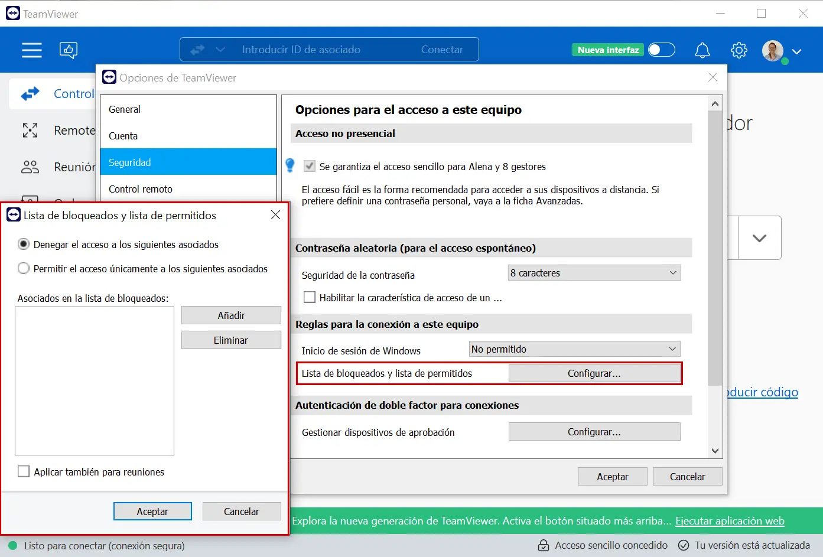Image resolution: width=823 pixels, height=557 pixels.
Task: Click the lightbulb hint icon
Action: pos(290,165)
